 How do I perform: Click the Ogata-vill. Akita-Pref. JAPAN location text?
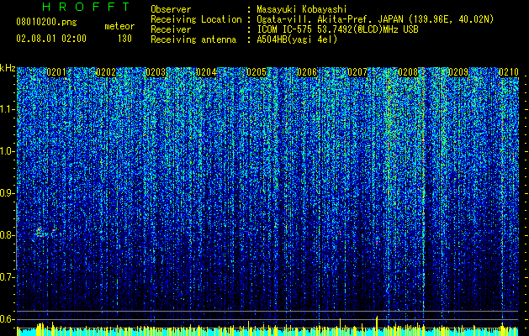(x=375, y=19)
